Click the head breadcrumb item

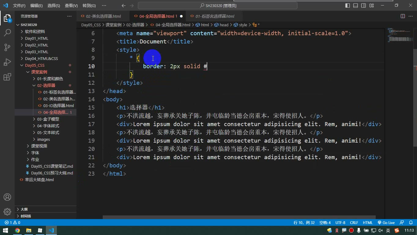(221, 25)
